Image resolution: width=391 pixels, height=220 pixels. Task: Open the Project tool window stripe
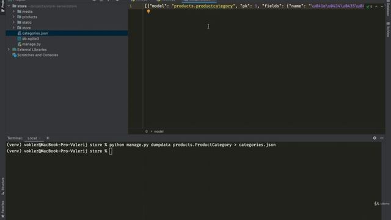tap(2, 6)
